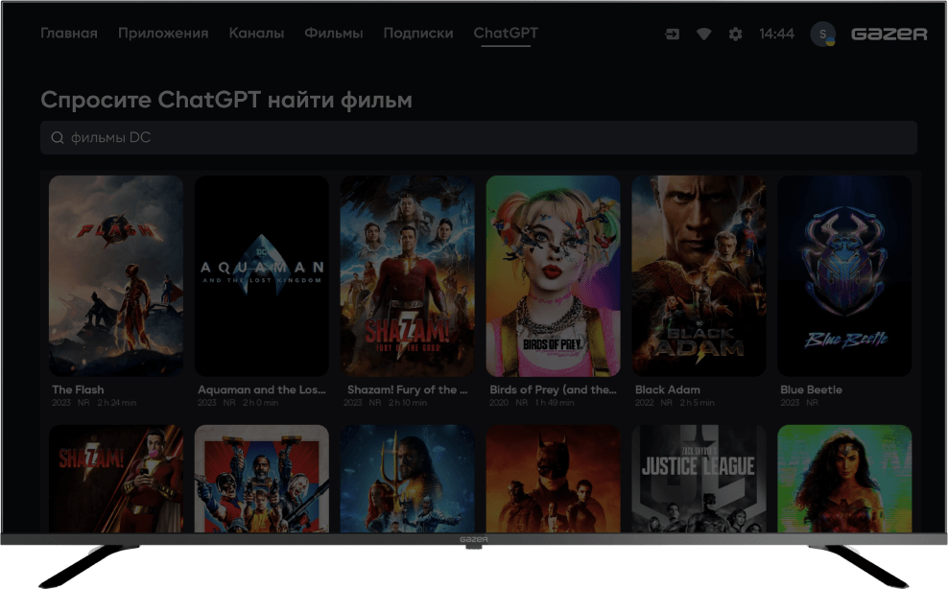This screenshot has width=948, height=589.
Task: Open Blue Beetle movie poster
Action: coord(844,275)
